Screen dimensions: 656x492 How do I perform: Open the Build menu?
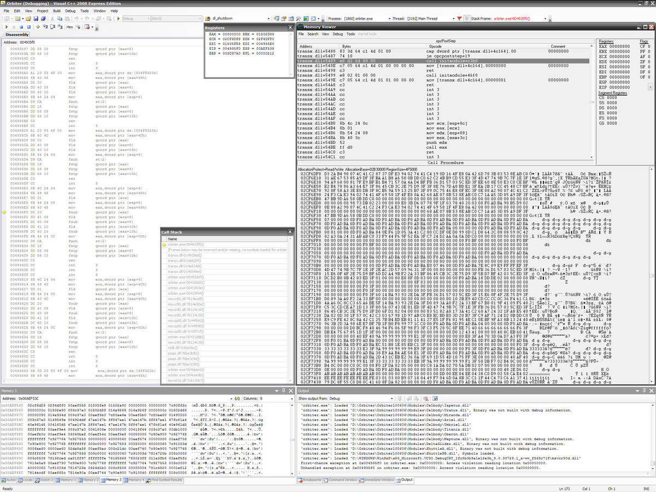[57, 10]
